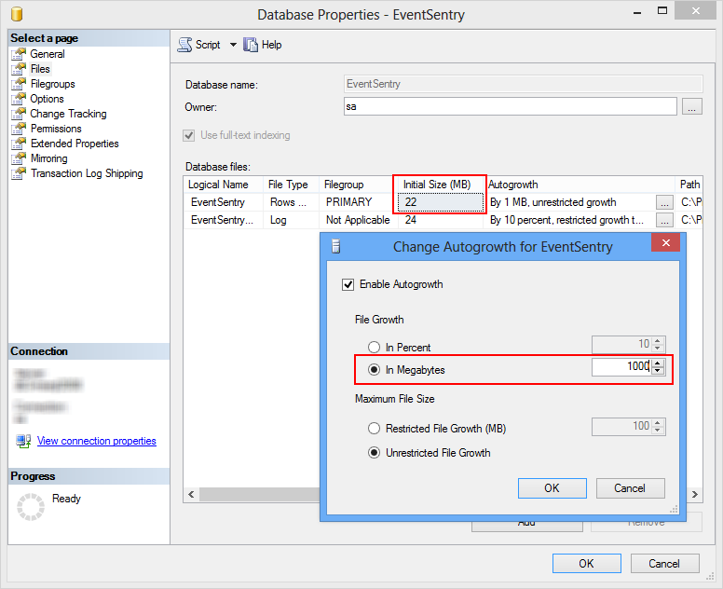Choose Restricted File Growth (MB) option
723x589 pixels.
pos(374,429)
